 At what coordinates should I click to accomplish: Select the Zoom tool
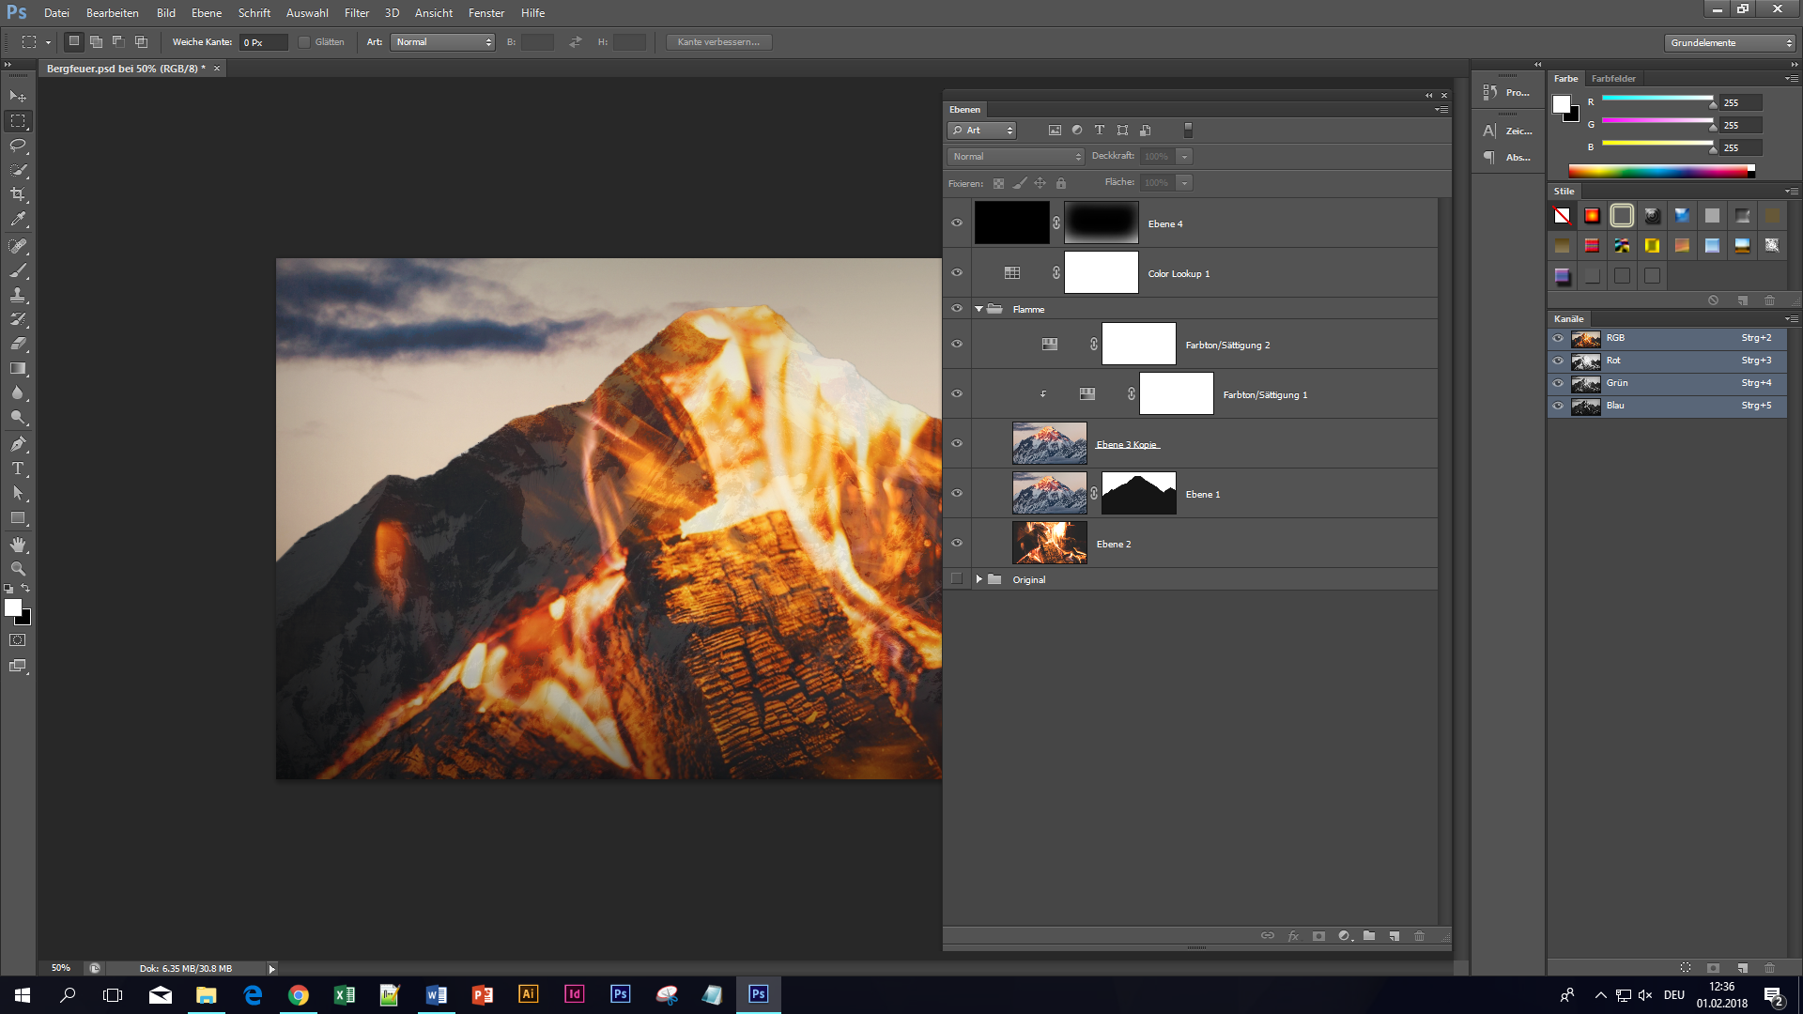[17, 569]
